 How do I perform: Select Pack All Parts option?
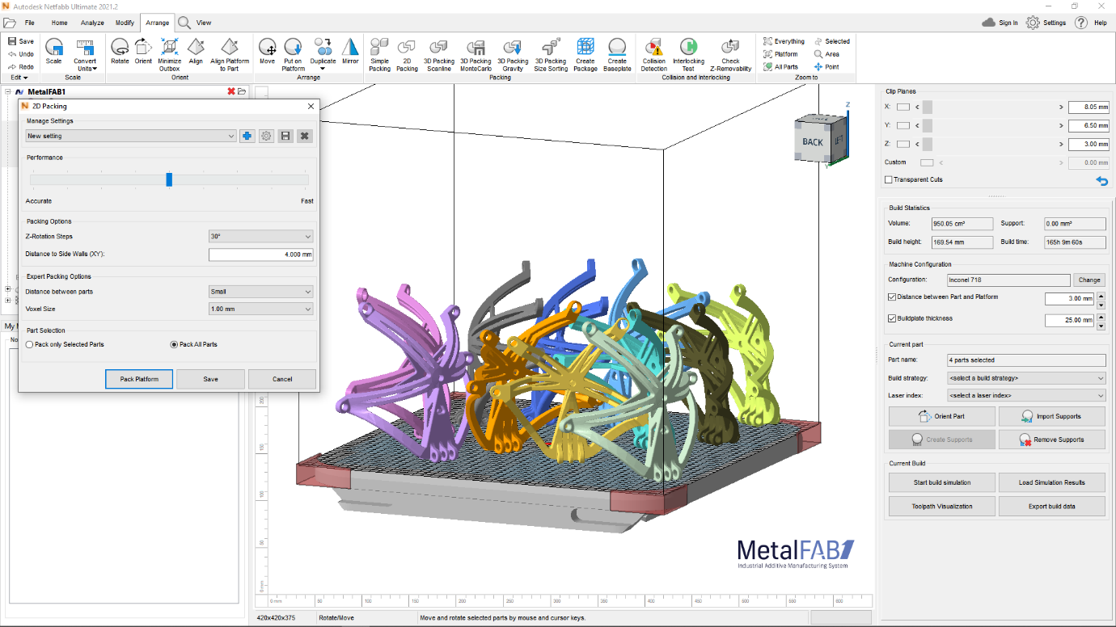pos(174,344)
